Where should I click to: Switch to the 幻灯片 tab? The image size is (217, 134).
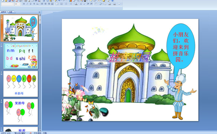pos(4,12)
